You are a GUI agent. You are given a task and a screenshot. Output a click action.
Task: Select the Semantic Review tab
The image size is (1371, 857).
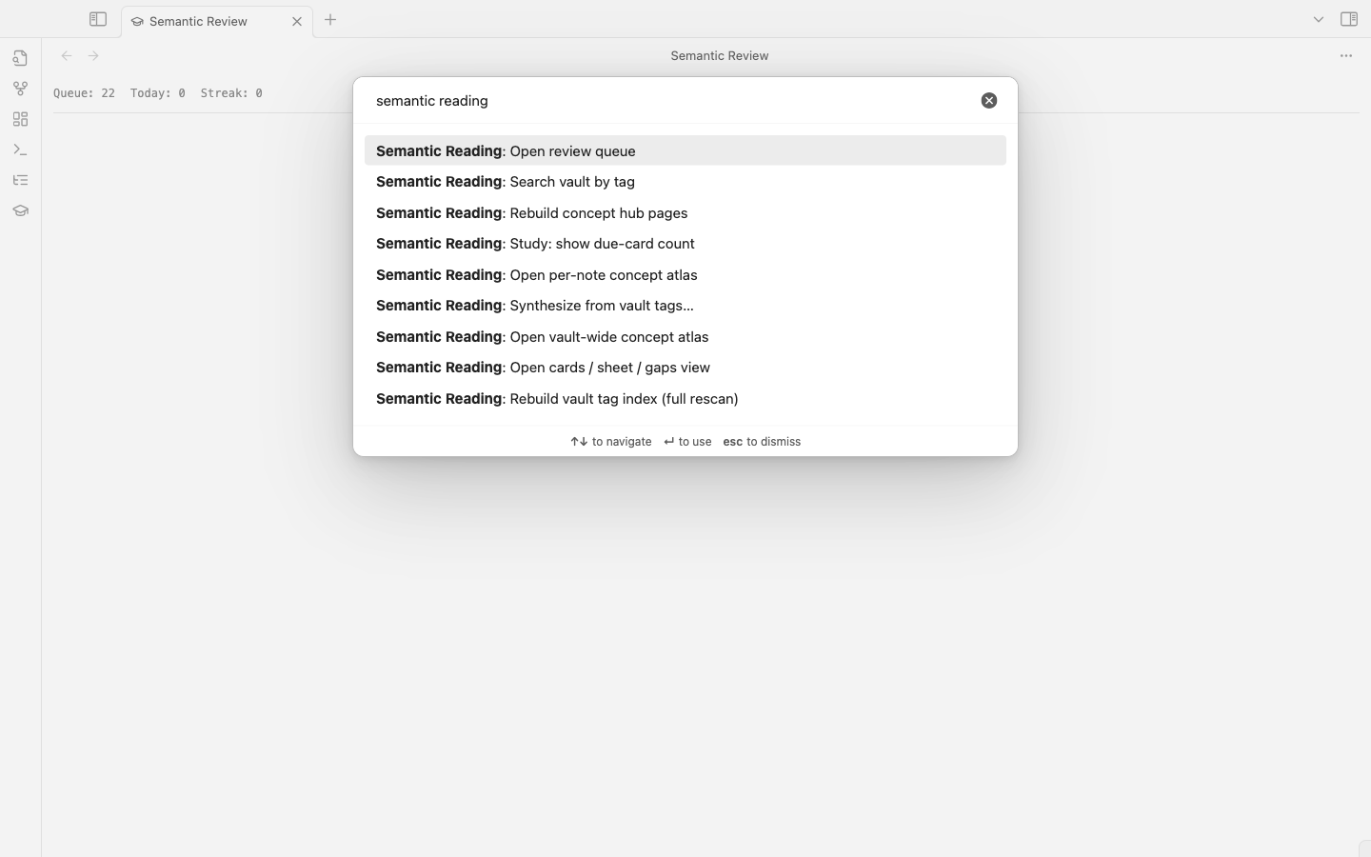coord(216,21)
